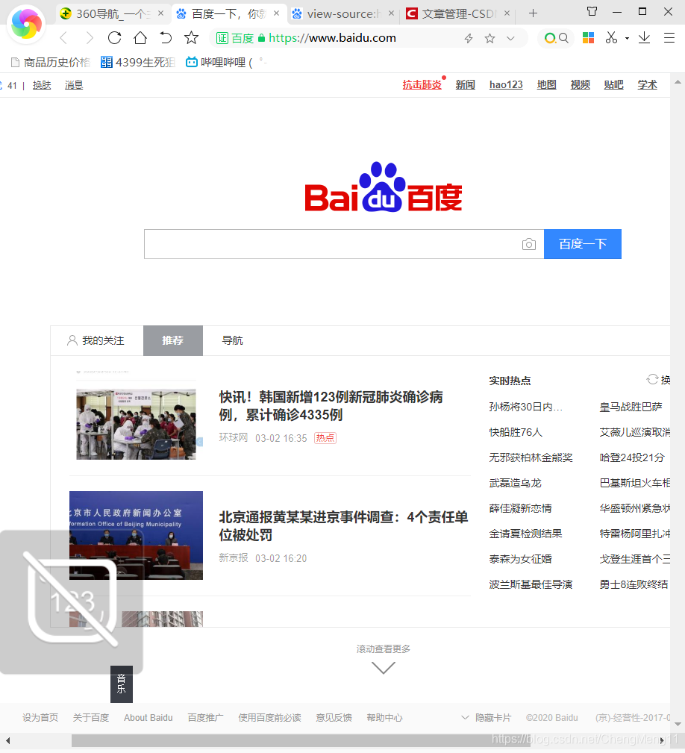Open the 学术 link
The image size is (685, 753).
[x=647, y=85]
